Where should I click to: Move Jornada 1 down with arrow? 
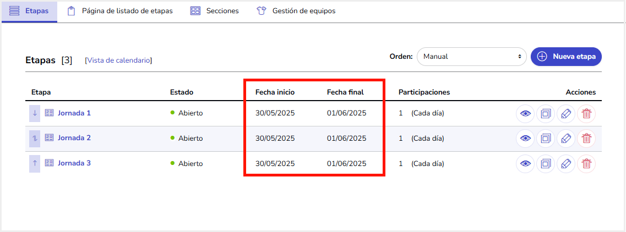pyautogui.click(x=35, y=113)
